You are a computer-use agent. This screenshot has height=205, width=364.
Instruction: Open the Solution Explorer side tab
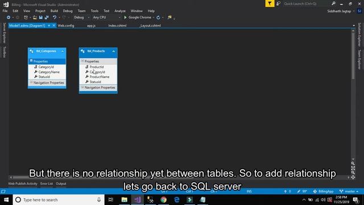click(359, 34)
